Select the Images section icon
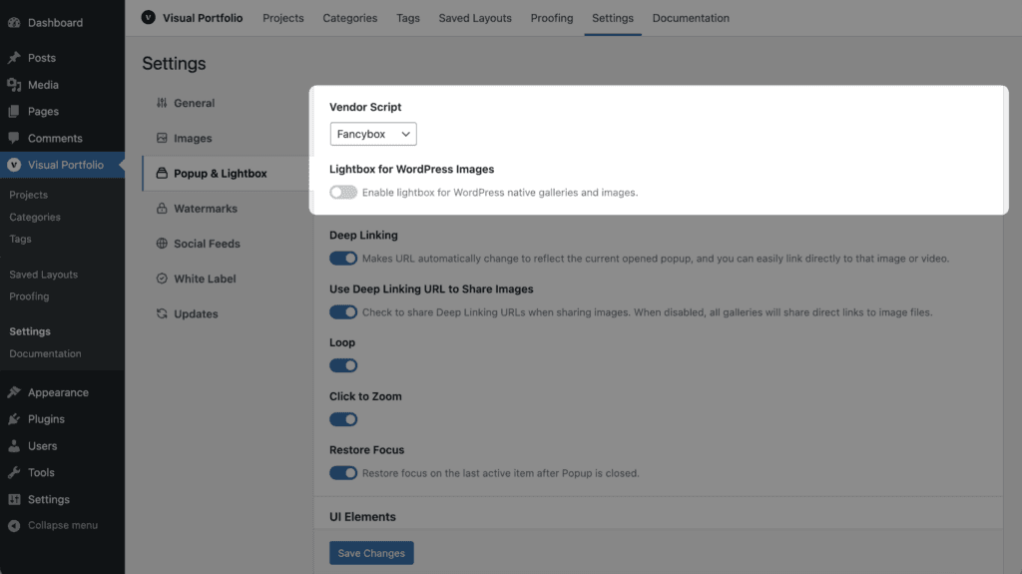This screenshot has height=574, width=1022. [x=162, y=138]
